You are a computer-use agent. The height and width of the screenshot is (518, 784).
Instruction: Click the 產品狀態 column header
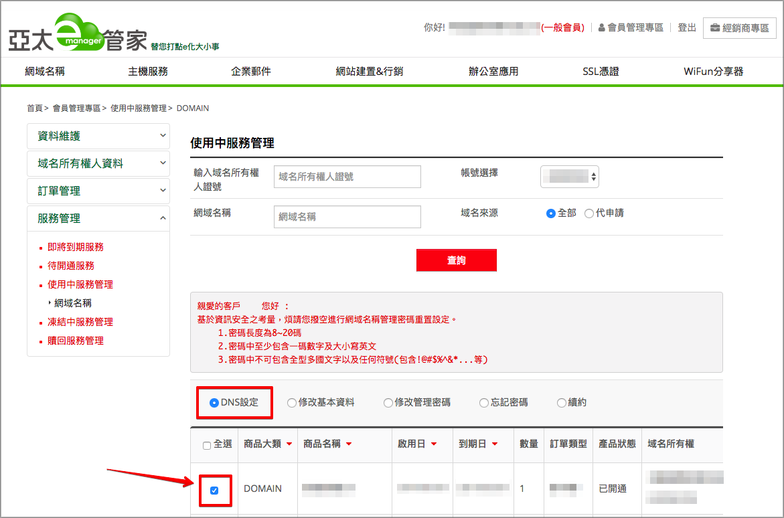tap(617, 444)
